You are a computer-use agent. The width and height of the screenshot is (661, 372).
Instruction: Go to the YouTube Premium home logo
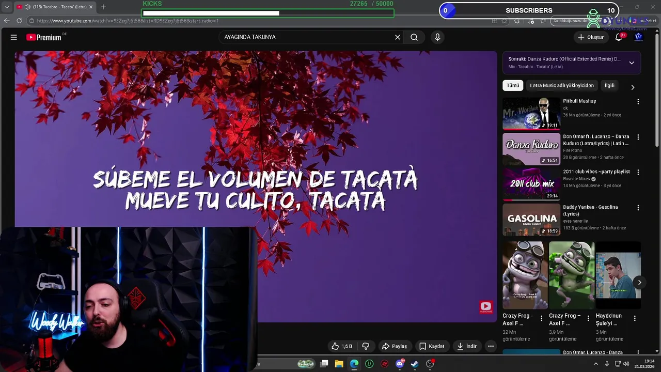tap(44, 37)
